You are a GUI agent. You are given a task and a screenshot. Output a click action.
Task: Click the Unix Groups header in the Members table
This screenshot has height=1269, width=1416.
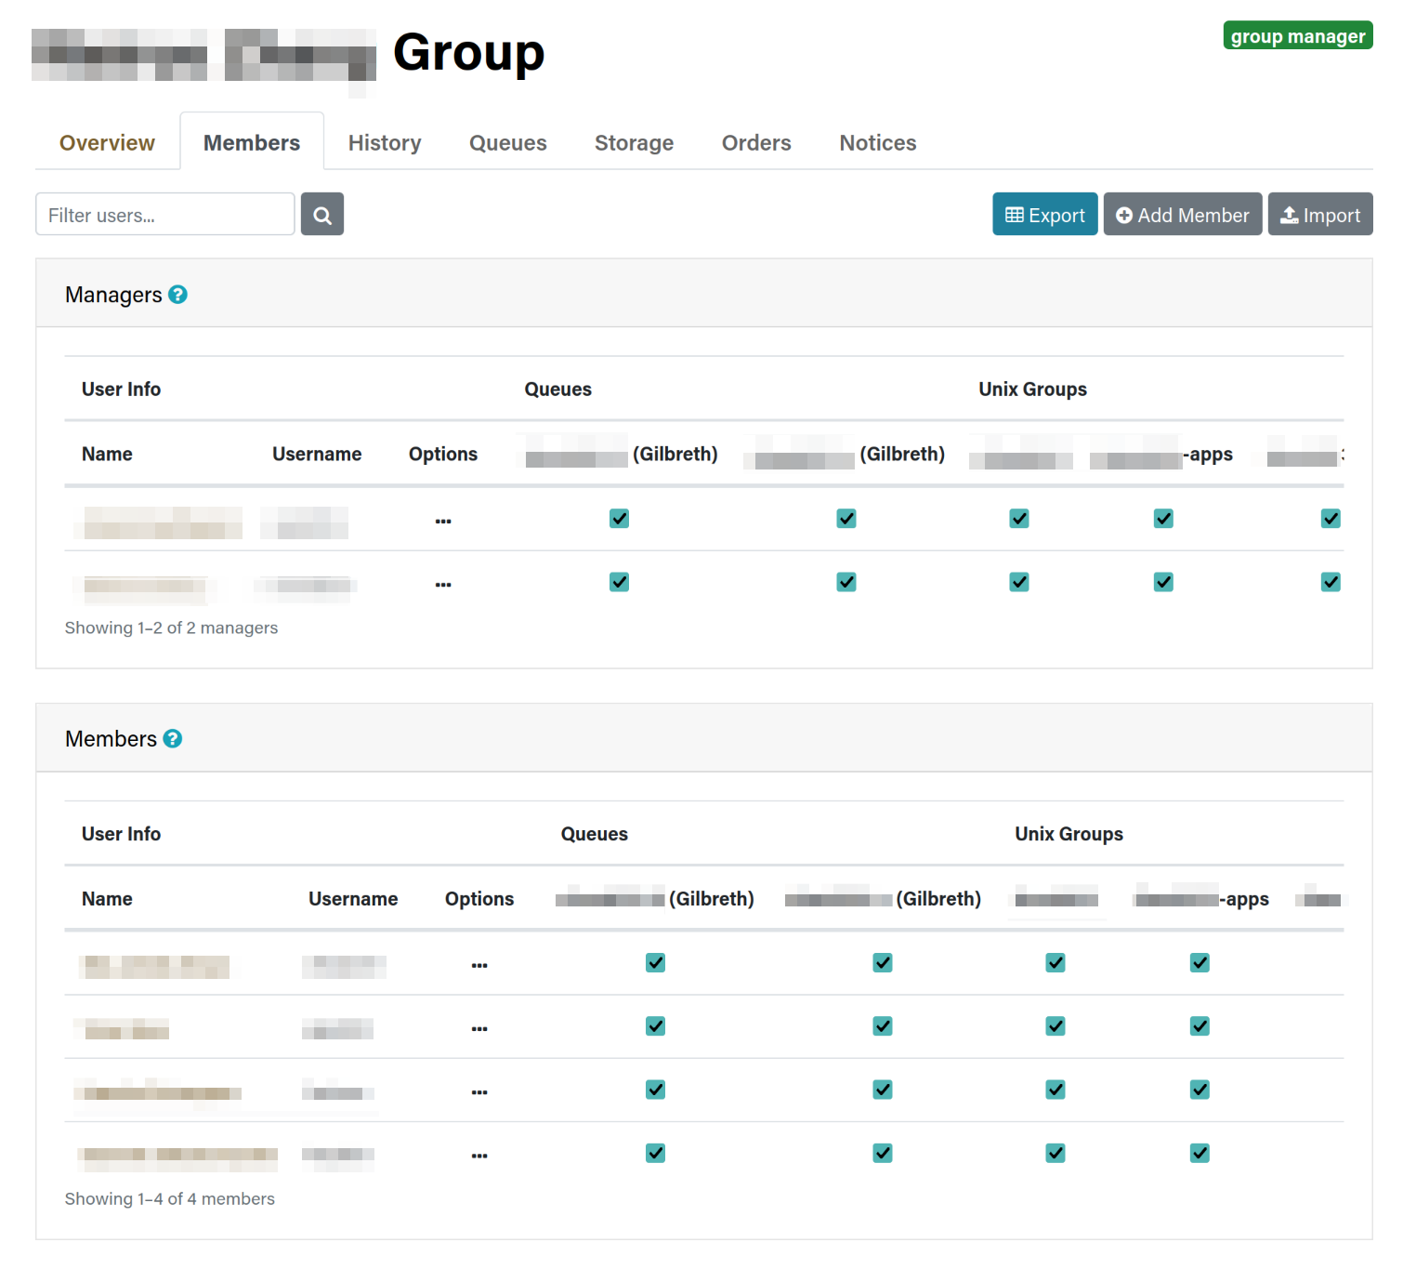tap(1069, 834)
